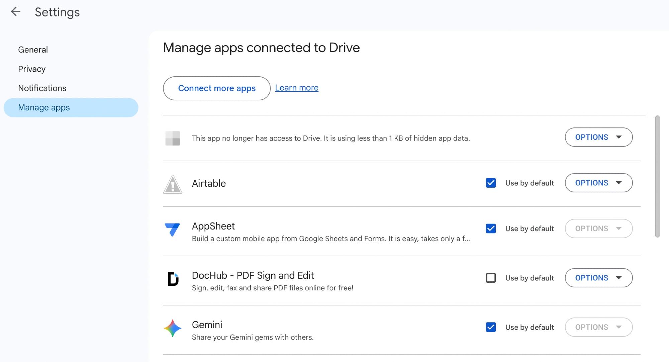
Task: Click the gray placeholder icon of disconnected app
Action: (x=173, y=138)
